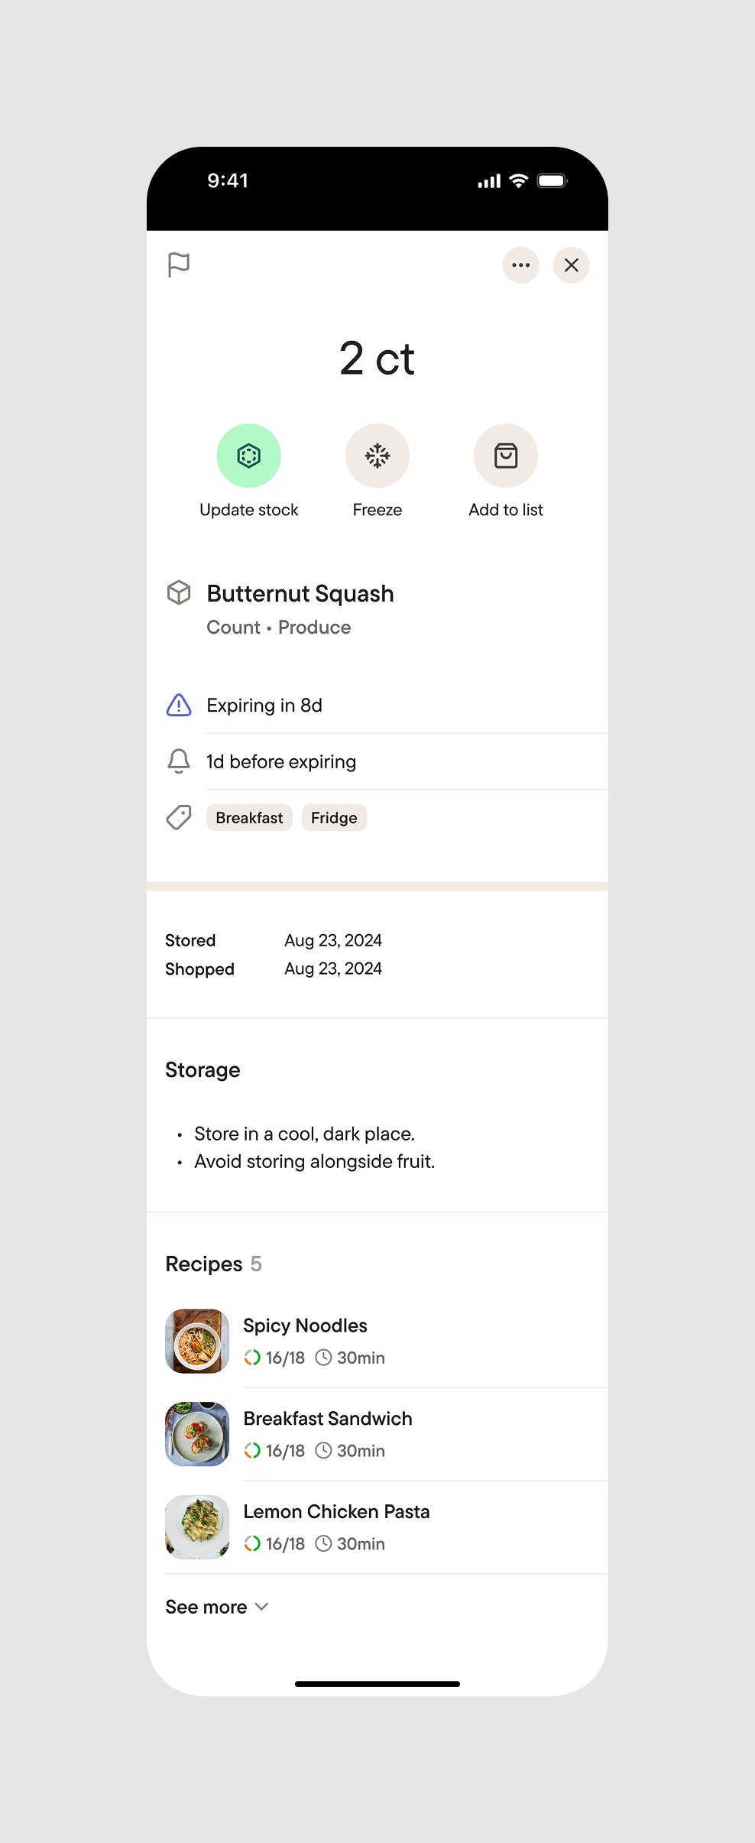Viewport: 755px width, 1843px height.
Task: Select the Breakfast tag chip
Action: 249,818
